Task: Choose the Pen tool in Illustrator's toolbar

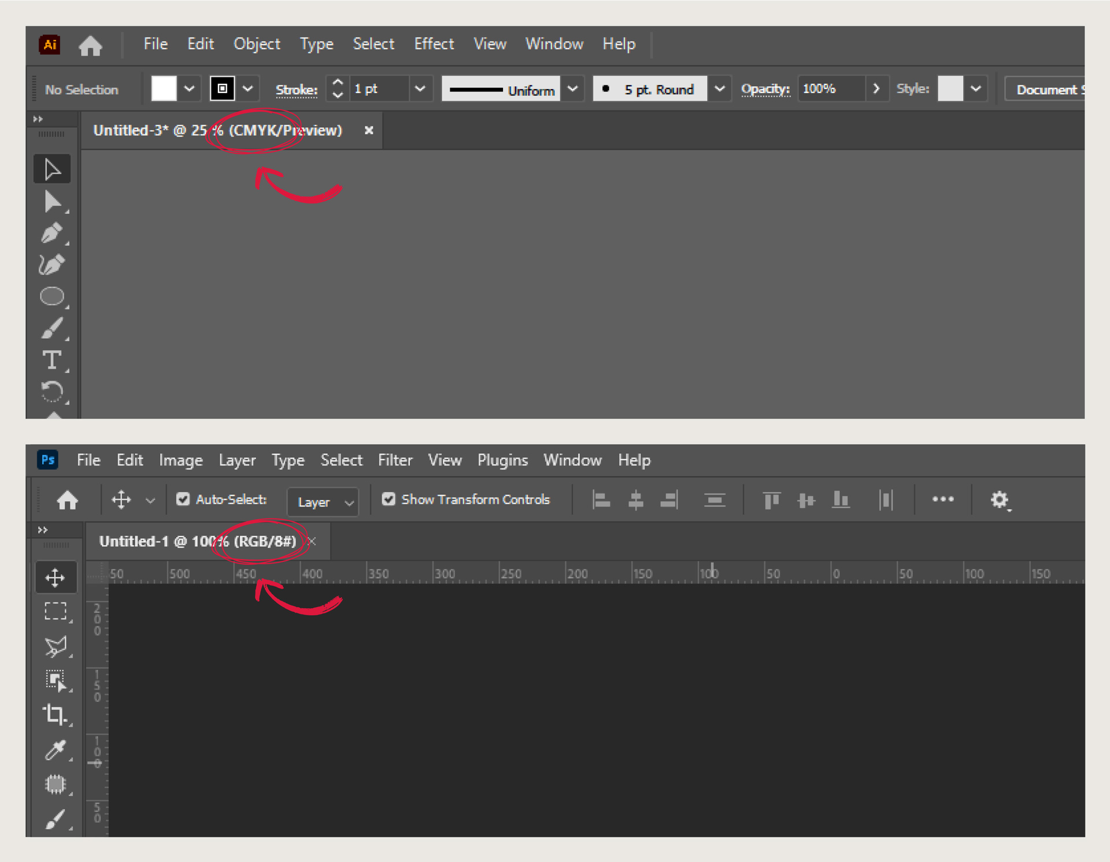Action: 52,234
